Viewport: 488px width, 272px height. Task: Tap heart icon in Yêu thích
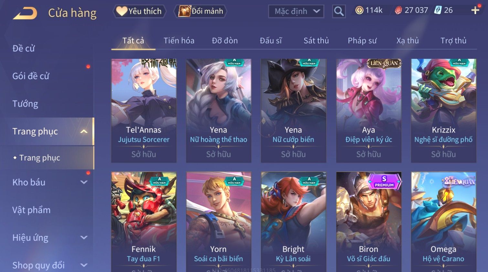coord(122,11)
